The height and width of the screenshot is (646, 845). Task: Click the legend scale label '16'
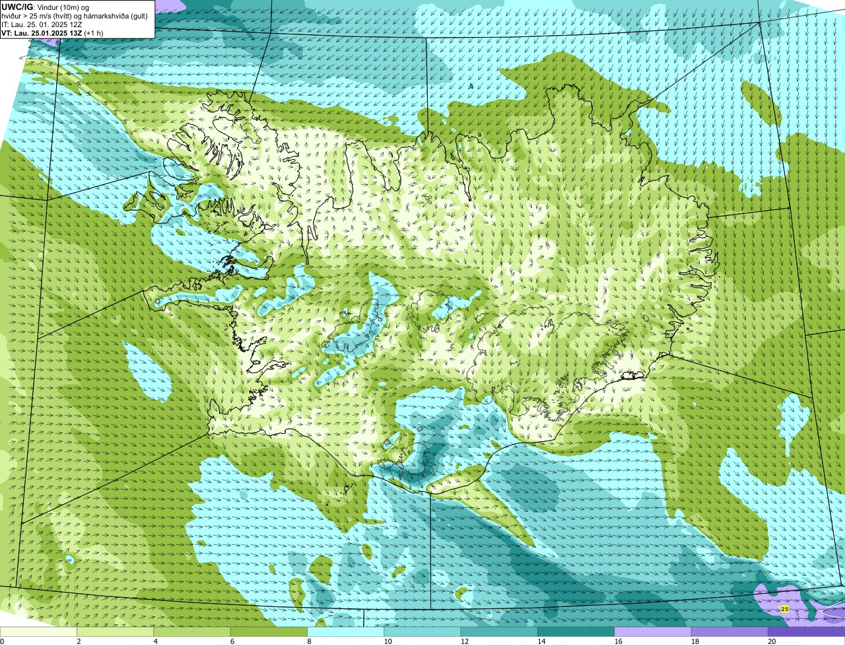pos(618,641)
